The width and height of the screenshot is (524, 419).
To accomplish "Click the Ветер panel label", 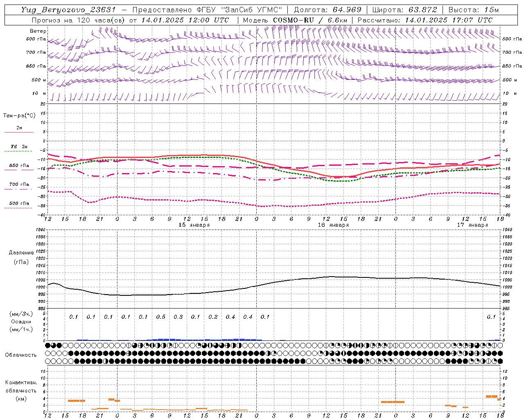I will point(38,31).
